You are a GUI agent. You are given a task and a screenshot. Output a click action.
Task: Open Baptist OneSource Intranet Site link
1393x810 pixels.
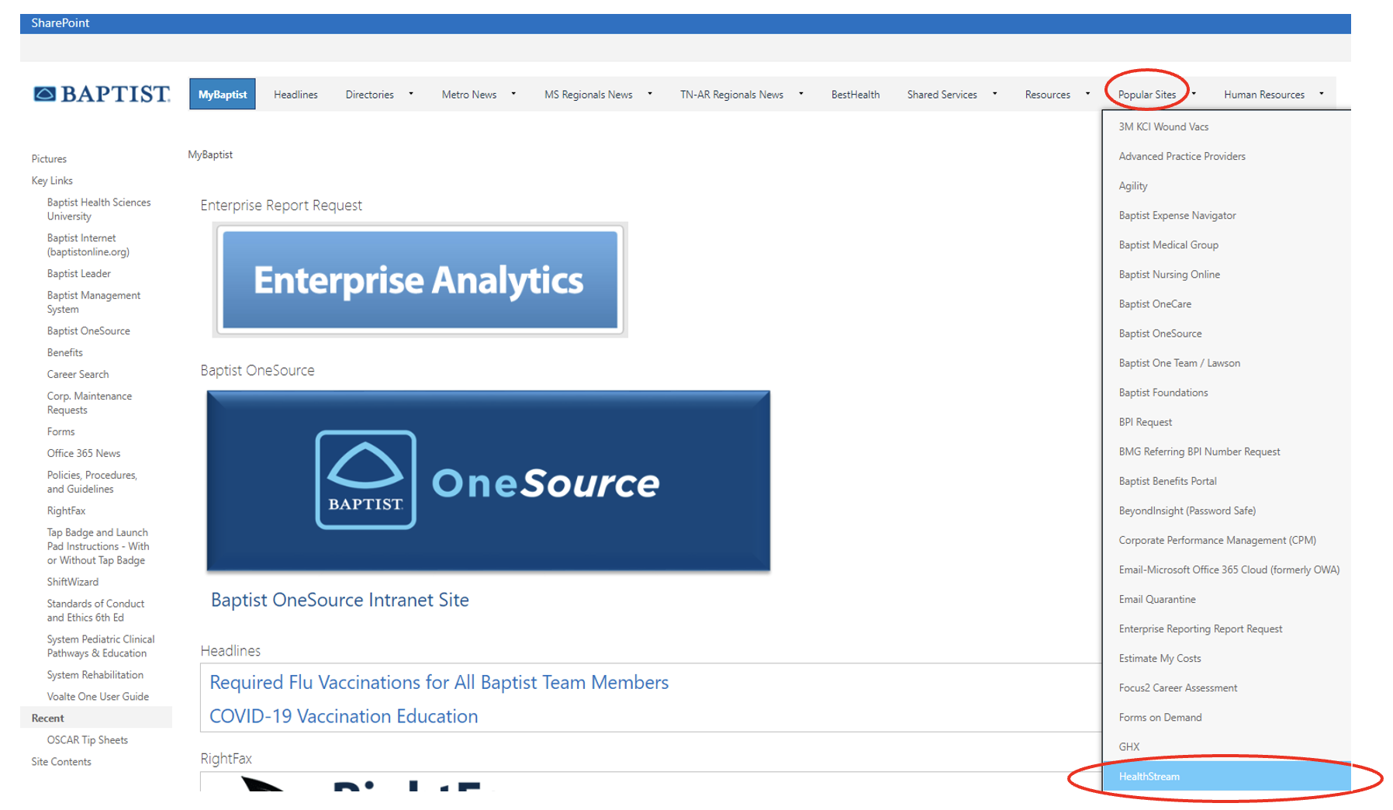(340, 601)
